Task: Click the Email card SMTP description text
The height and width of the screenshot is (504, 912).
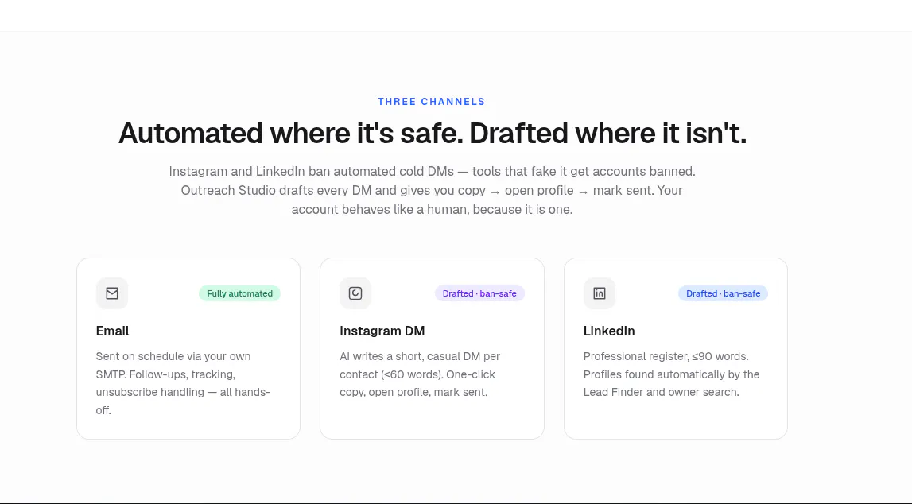Action: tap(183, 383)
